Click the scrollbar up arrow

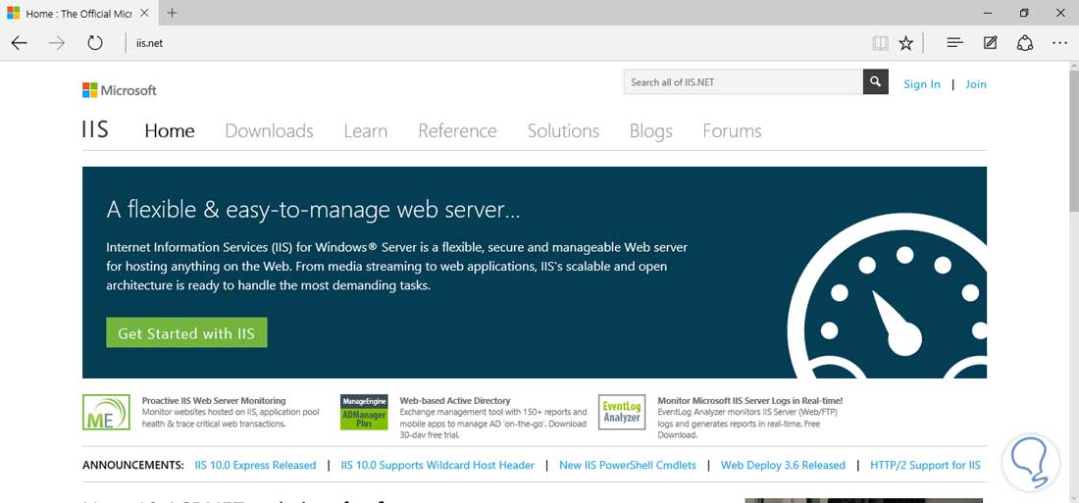1073,66
